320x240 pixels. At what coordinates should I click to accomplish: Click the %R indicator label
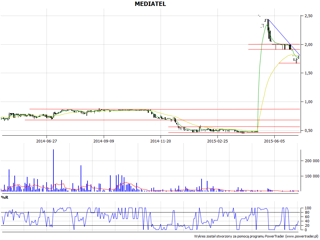tap(4, 197)
